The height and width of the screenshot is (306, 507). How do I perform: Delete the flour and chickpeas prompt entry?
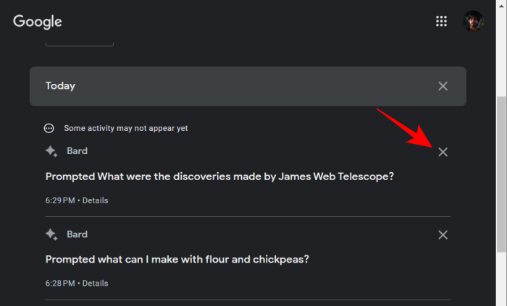pos(443,235)
